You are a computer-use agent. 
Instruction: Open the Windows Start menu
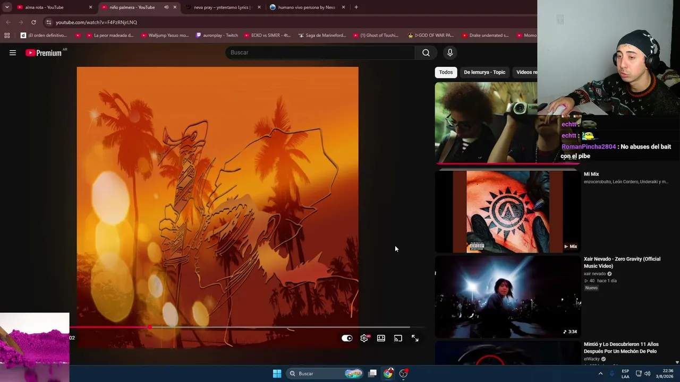point(277,374)
